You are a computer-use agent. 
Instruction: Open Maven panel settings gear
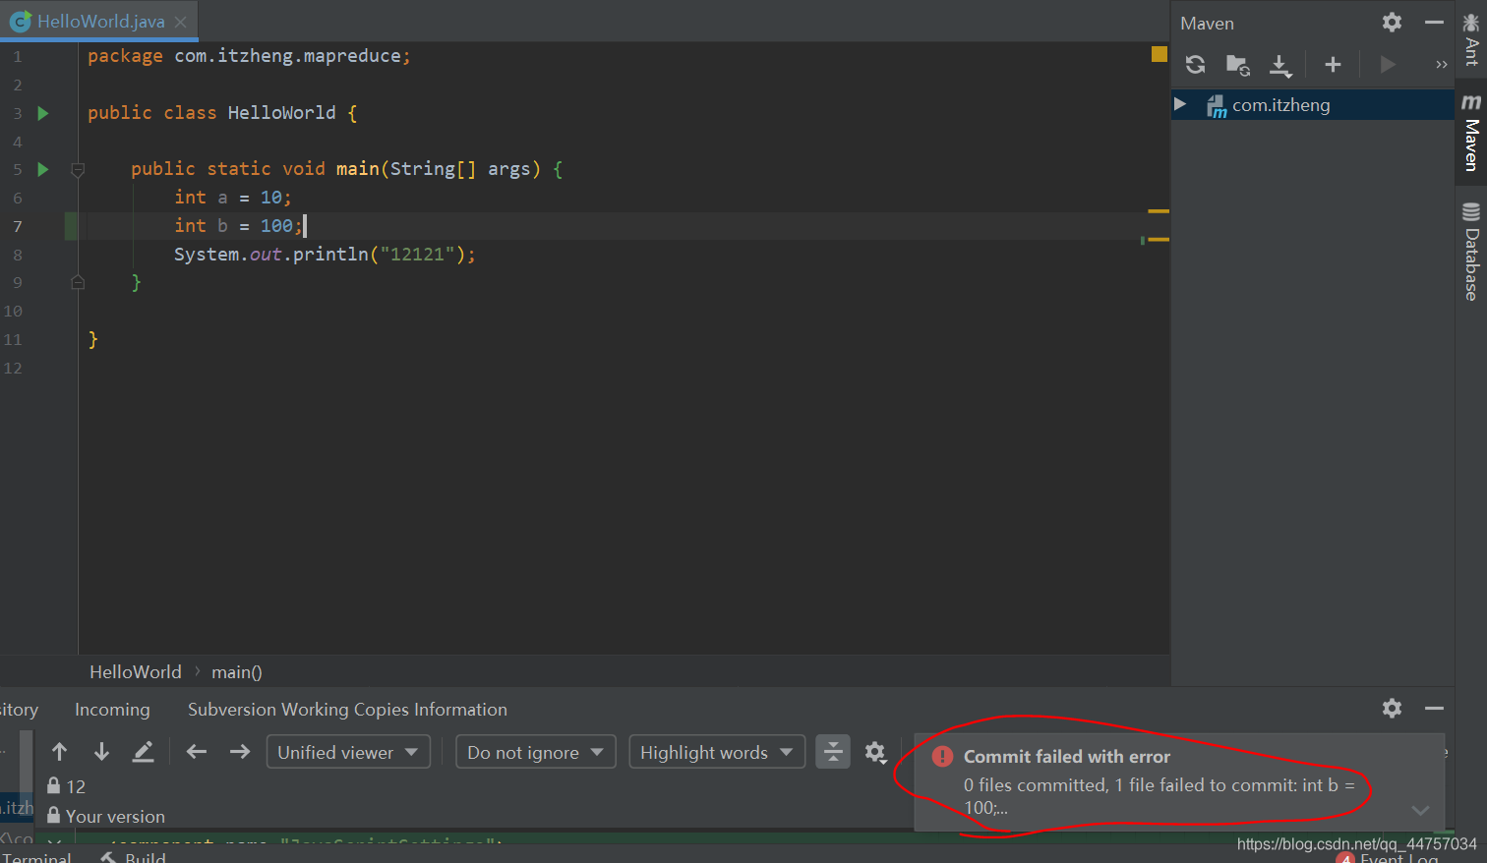1392,22
